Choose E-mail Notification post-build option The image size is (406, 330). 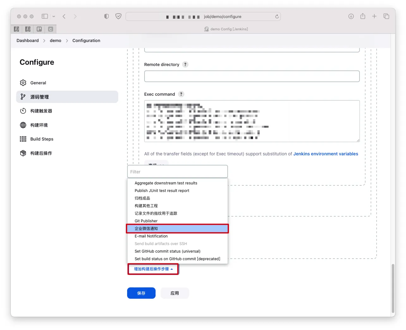(151, 236)
